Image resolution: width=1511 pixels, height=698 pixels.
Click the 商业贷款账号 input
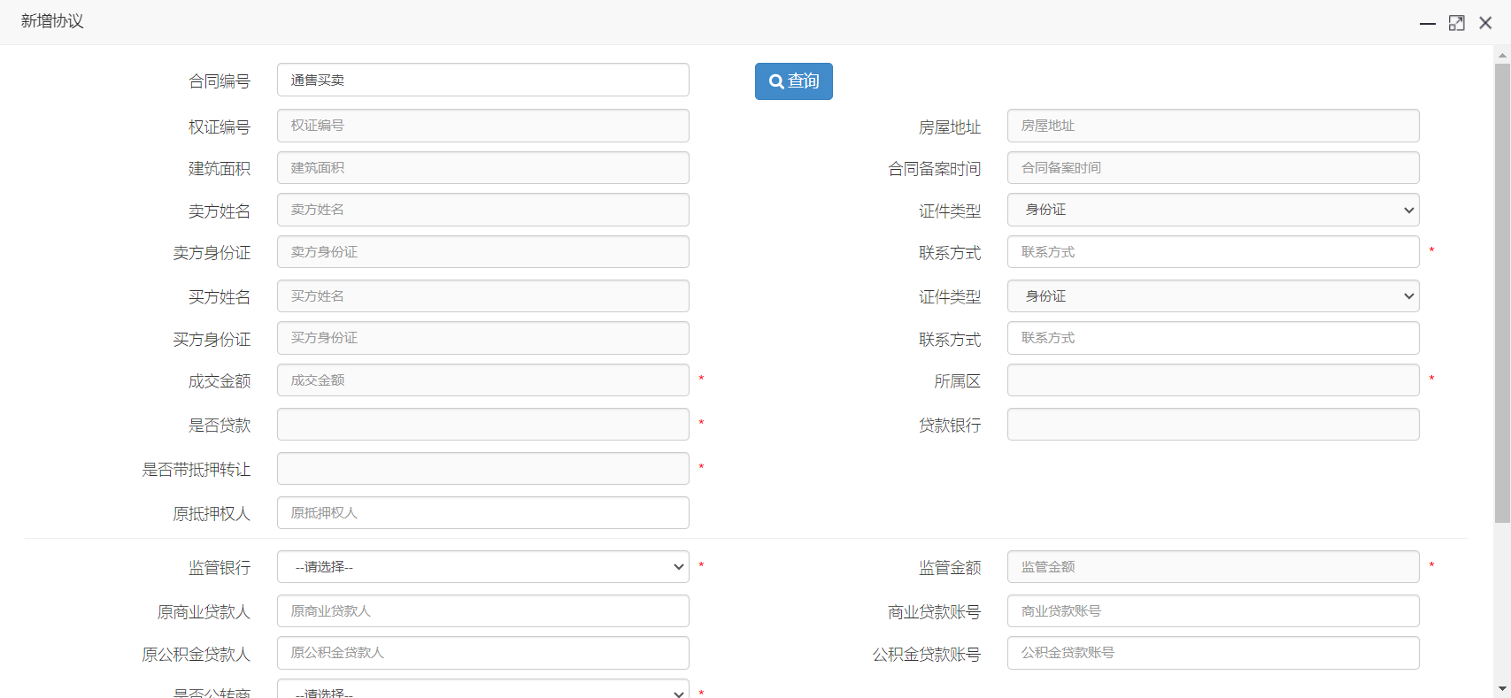coord(1214,611)
